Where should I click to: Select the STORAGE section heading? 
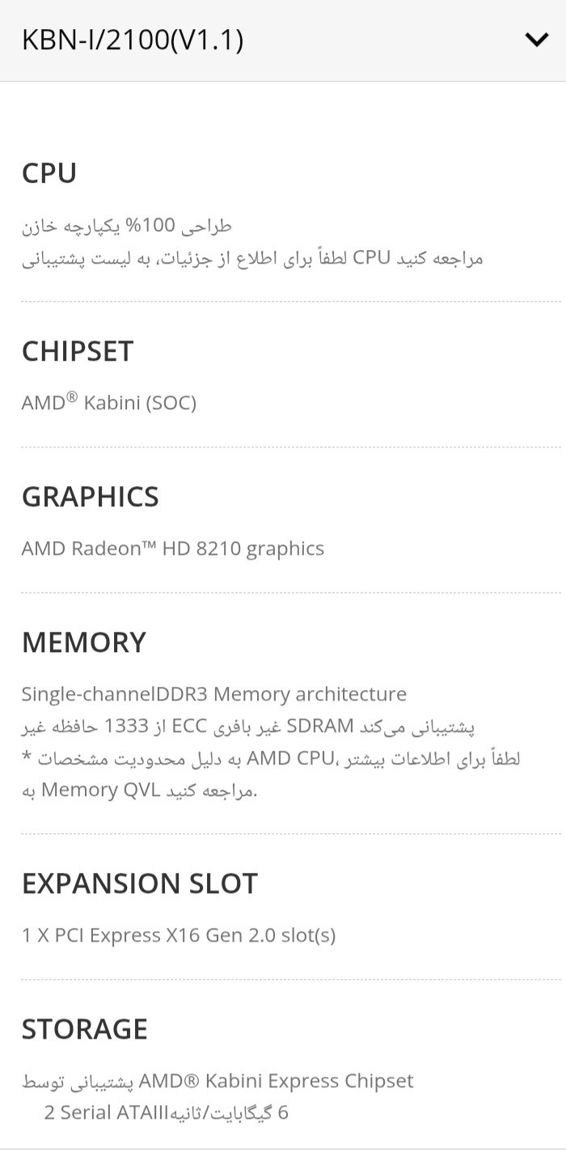point(85,1029)
